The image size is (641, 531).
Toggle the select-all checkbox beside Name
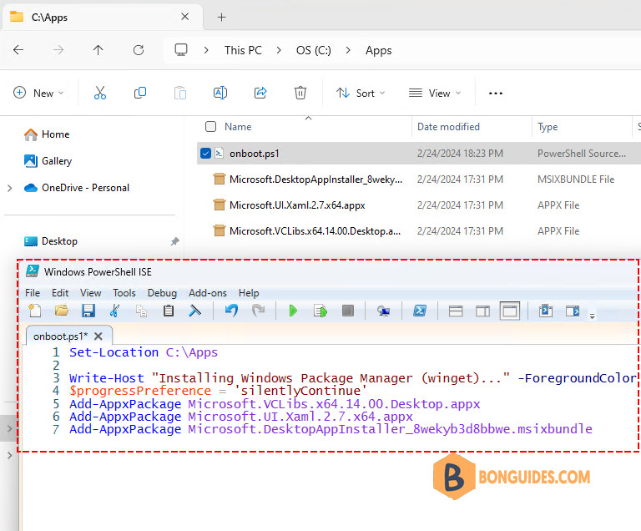[210, 126]
